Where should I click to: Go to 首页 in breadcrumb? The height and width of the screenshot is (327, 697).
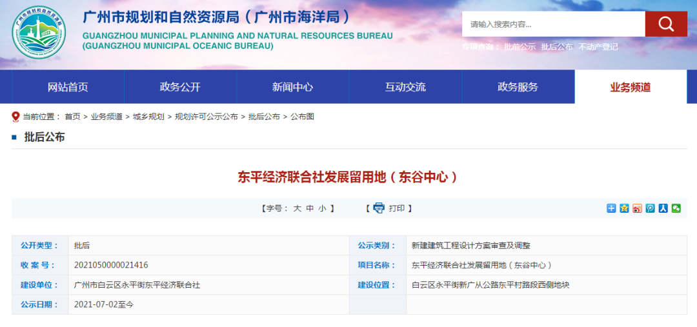(x=72, y=117)
